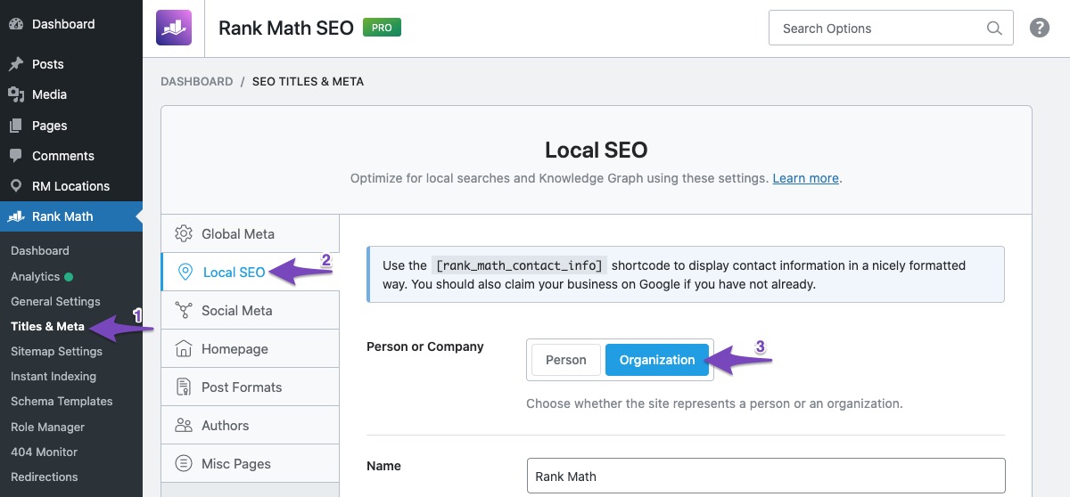The height and width of the screenshot is (497, 1070).
Task: Click the Person or Company label
Action: (x=425, y=346)
